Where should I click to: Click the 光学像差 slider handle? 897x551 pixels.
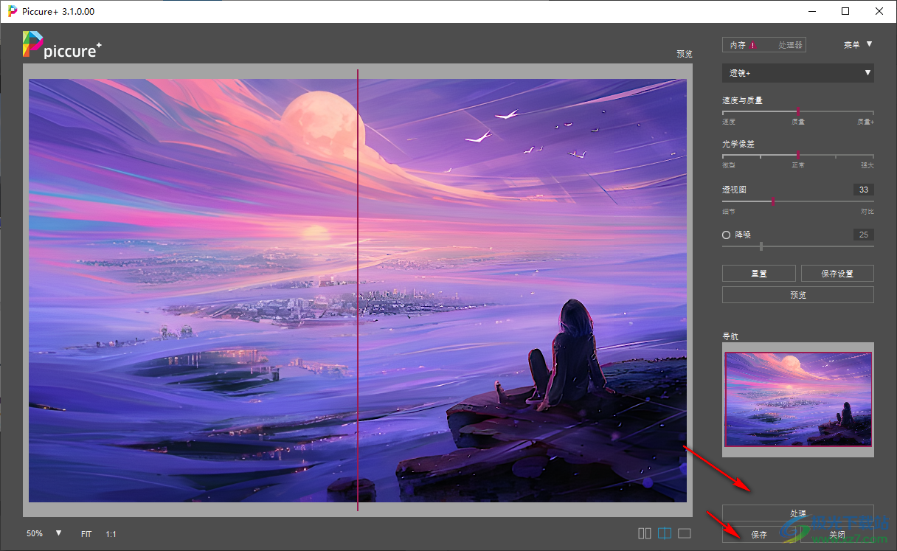coord(798,155)
